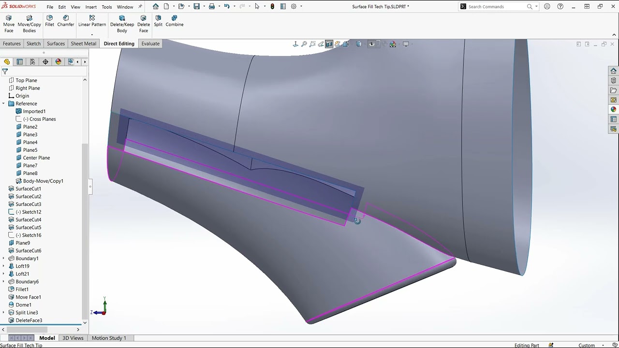The width and height of the screenshot is (619, 348).
Task: Open the Linear Pattern dropdown arrow
Action: click(x=92, y=35)
